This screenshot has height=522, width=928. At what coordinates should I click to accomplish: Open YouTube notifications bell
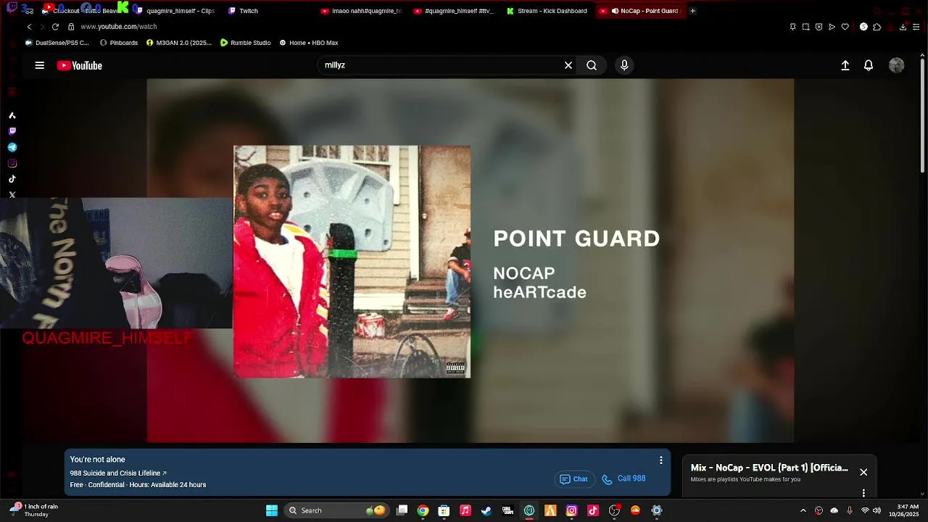click(x=869, y=65)
